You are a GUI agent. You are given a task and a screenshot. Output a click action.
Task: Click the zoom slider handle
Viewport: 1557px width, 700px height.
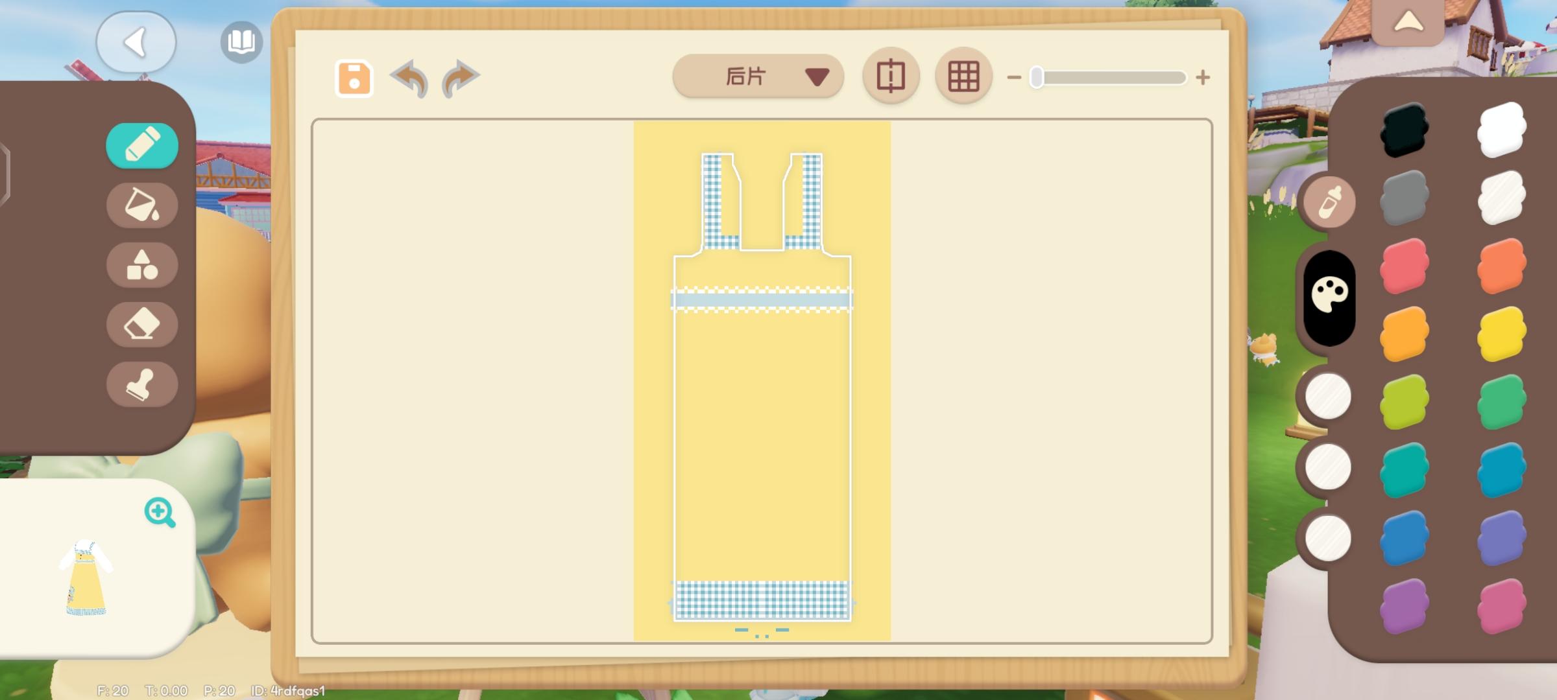click(1037, 77)
